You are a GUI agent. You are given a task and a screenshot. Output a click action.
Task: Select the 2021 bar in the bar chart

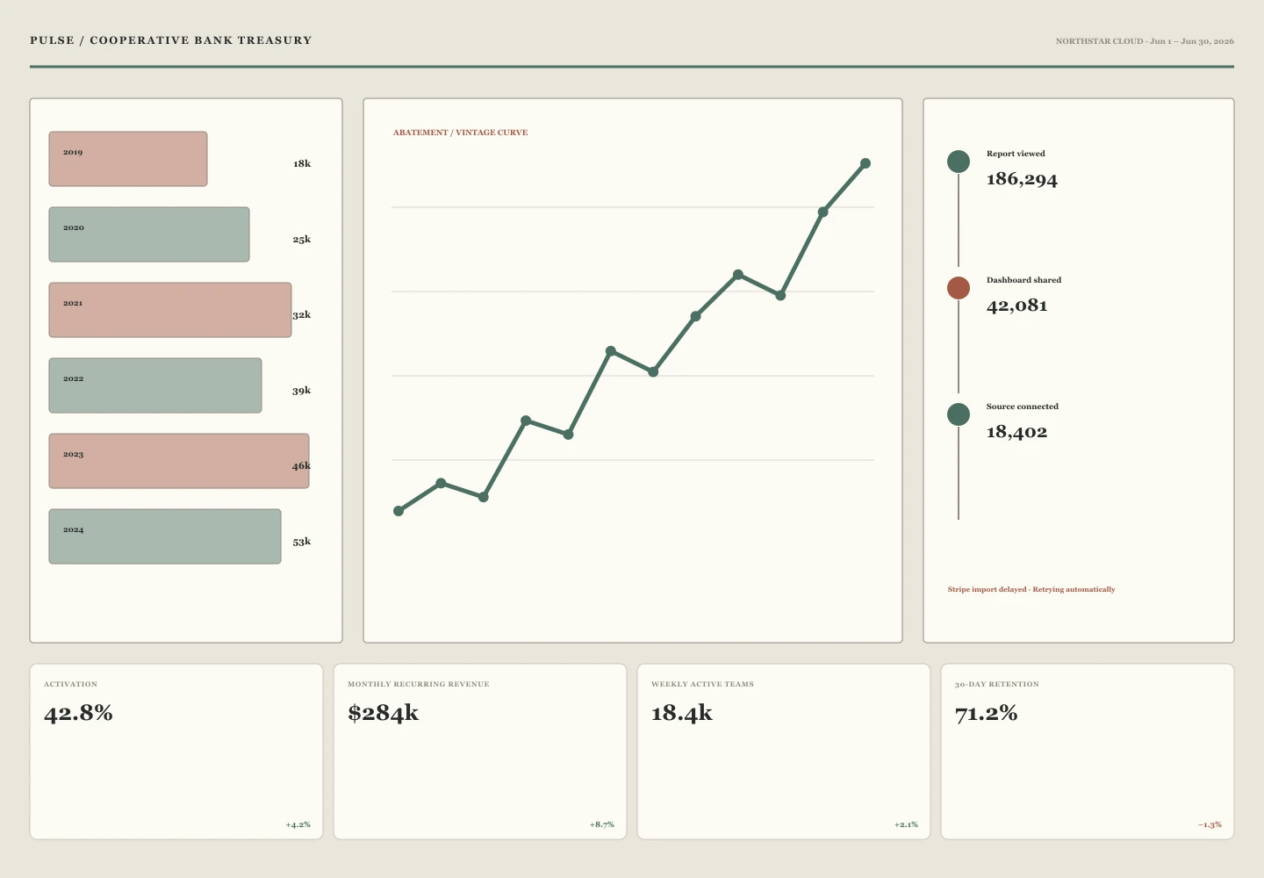(x=170, y=310)
